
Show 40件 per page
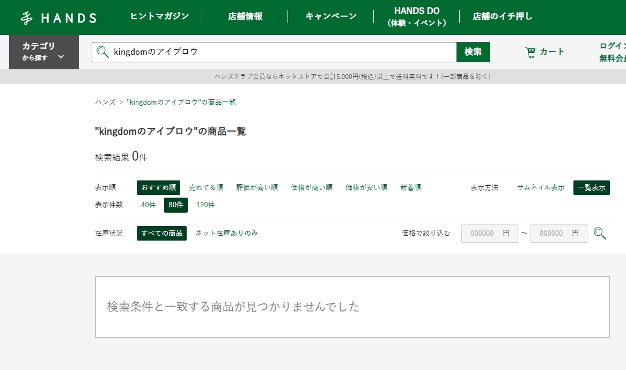tap(148, 205)
